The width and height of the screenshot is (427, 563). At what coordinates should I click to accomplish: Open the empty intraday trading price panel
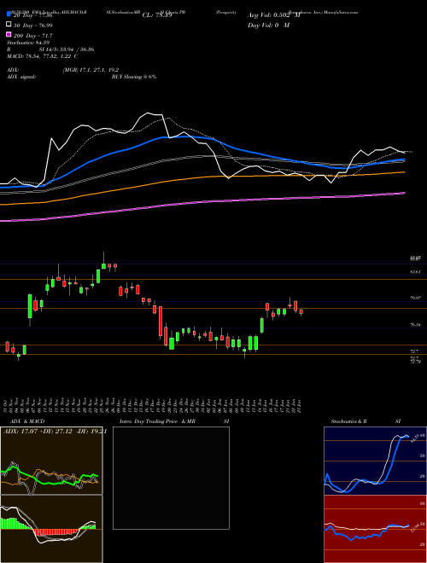[x=171, y=478]
